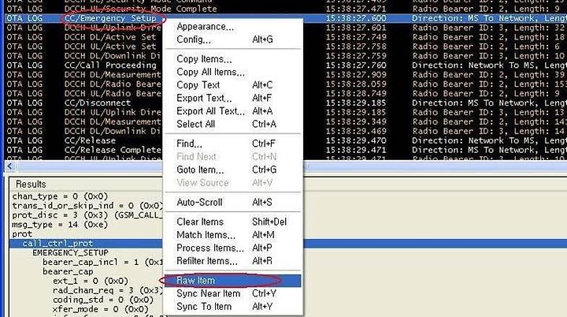Select the CC/Disconnect log row
Image resolution: width=567 pixels, height=317 pixels.
[98, 103]
